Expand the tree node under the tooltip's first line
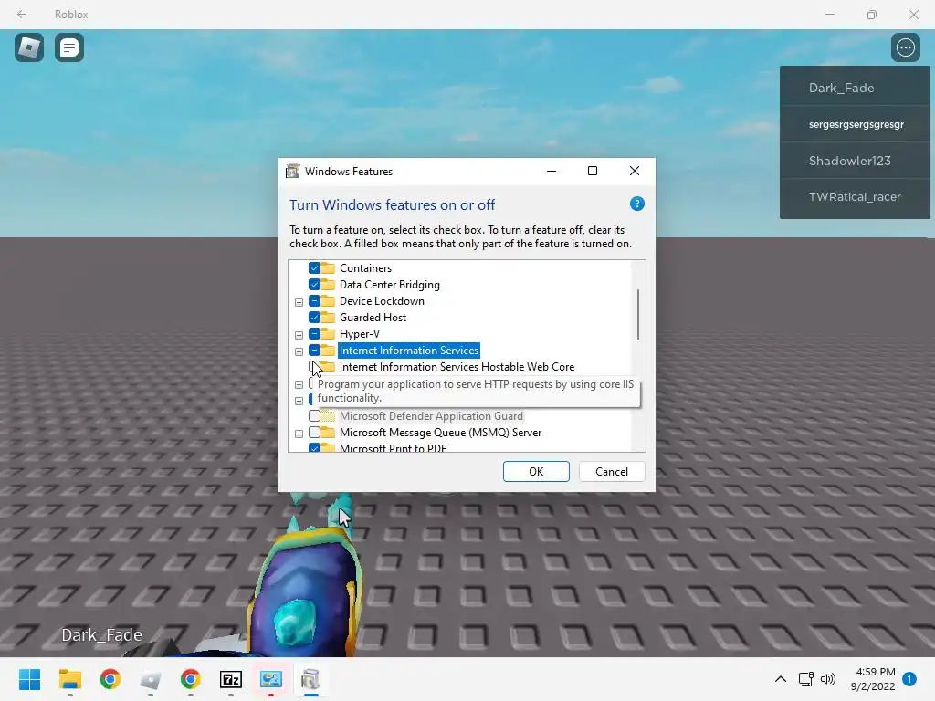Screen dimensions: 935x701 pyautogui.click(x=299, y=384)
